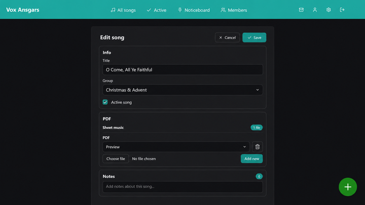365x205 pixels.
Task: Click the Vox Ansgars logo
Action: pos(23,10)
